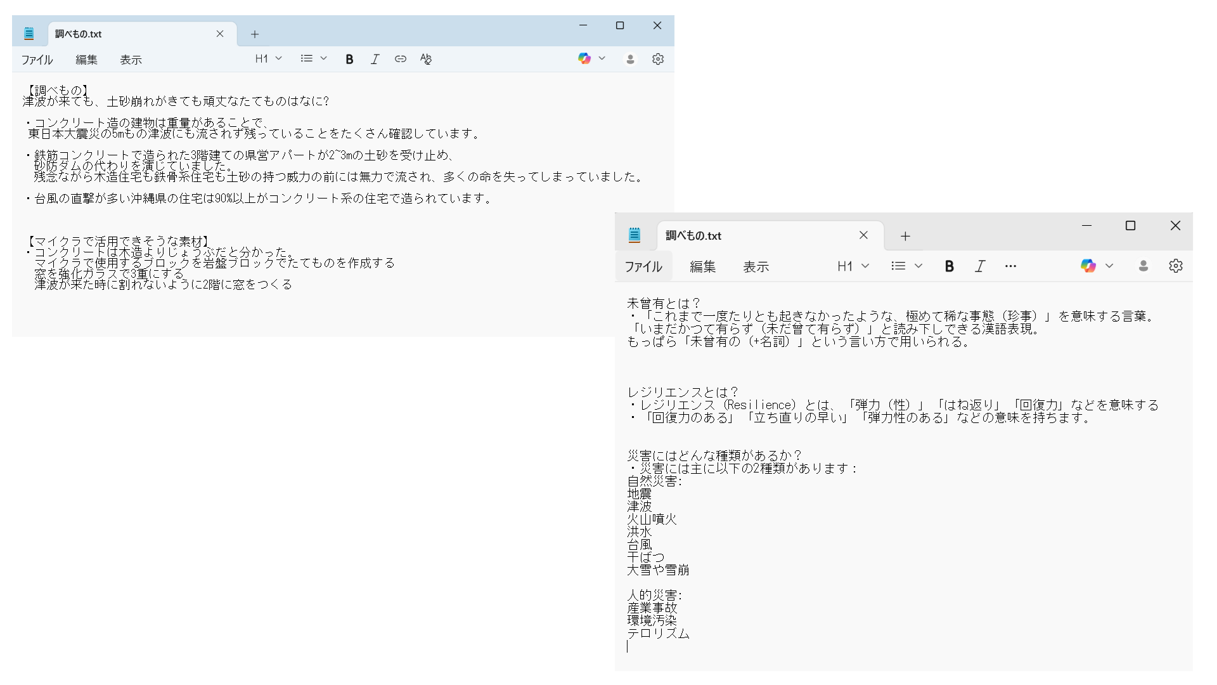Toggle italic formatting in upper-left window

point(375,59)
